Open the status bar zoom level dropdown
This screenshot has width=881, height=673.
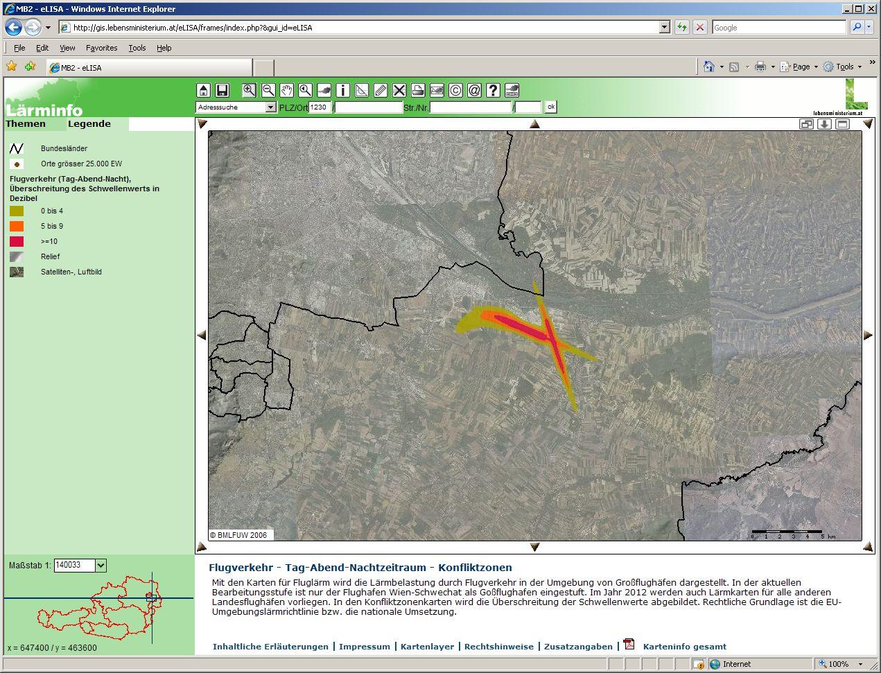860,664
